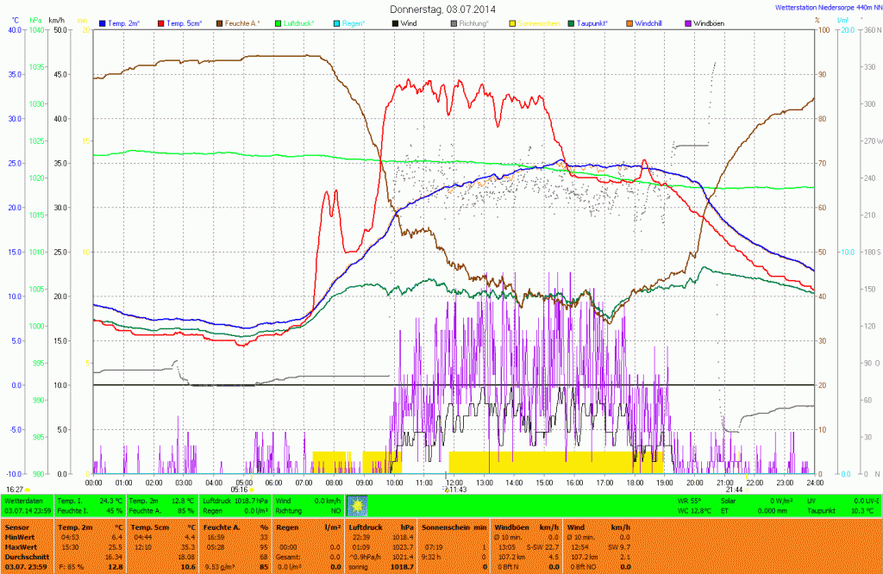Select the cyan Regen legend square
This screenshot has width=883, height=574.
click(x=337, y=23)
